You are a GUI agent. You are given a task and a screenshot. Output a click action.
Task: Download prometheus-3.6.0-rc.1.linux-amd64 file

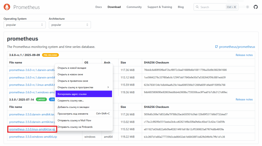pos(32,85)
